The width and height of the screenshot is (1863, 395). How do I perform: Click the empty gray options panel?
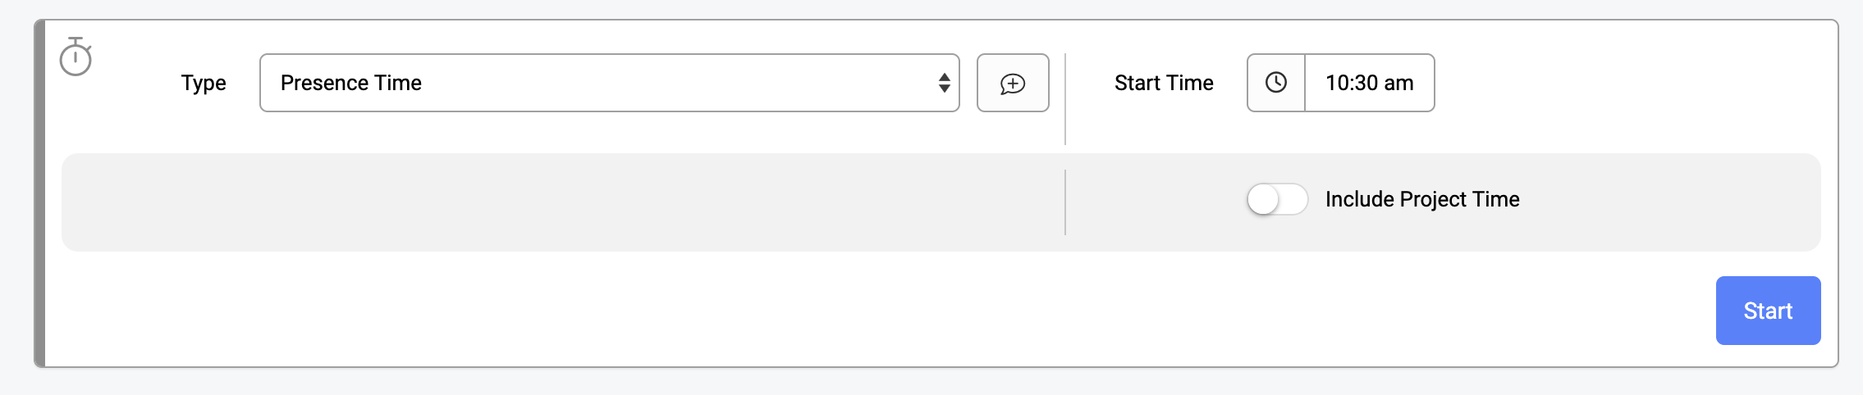pyautogui.click(x=563, y=202)
